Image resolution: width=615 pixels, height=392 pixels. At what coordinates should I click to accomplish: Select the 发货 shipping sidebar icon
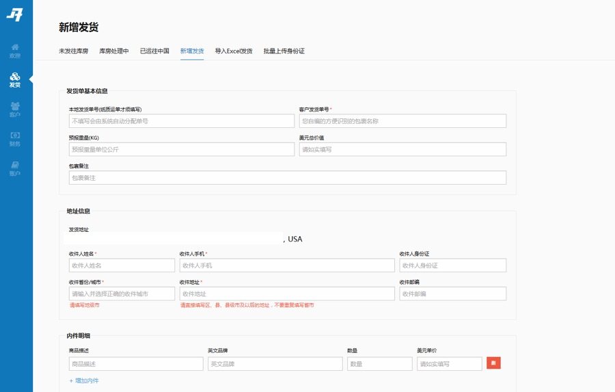[15, 80]
